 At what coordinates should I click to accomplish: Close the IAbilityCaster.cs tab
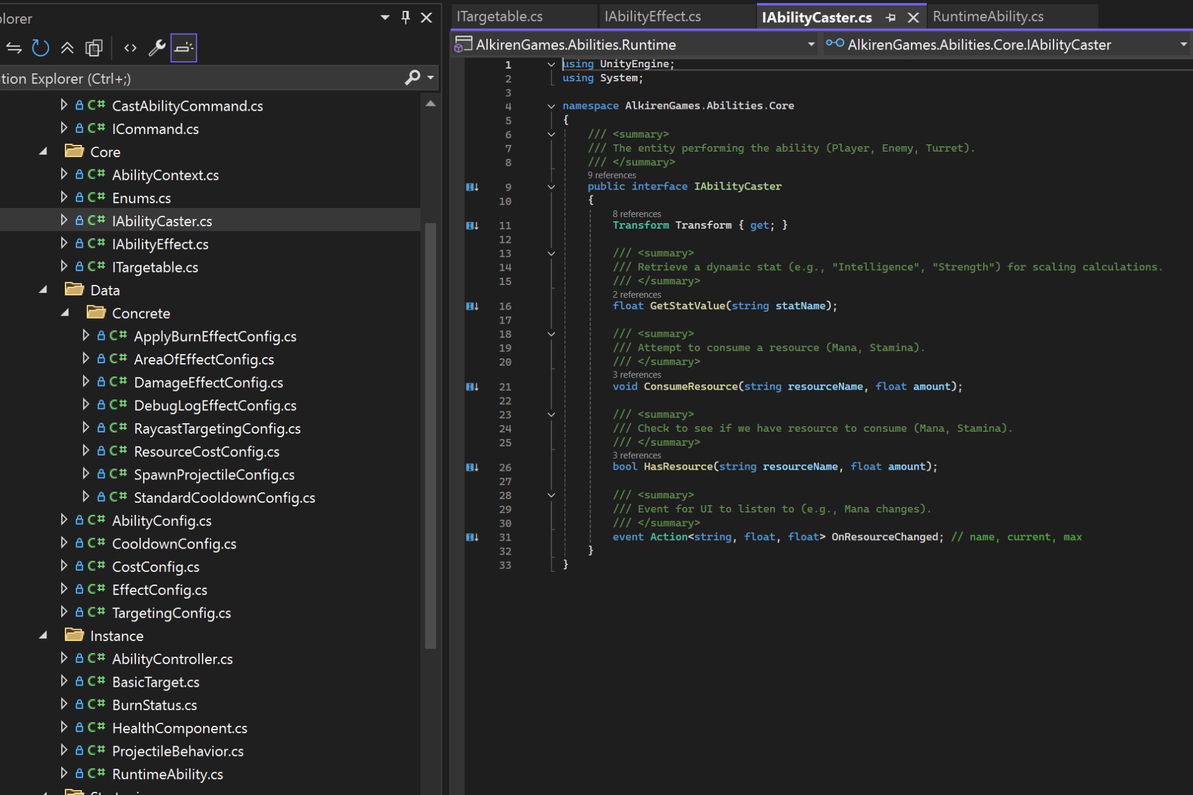[x=913, y=18]
